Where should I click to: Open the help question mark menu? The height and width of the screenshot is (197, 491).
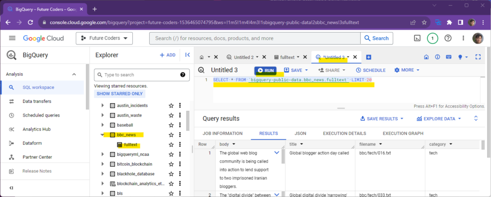pyautogui.click(x=448, y=38)
